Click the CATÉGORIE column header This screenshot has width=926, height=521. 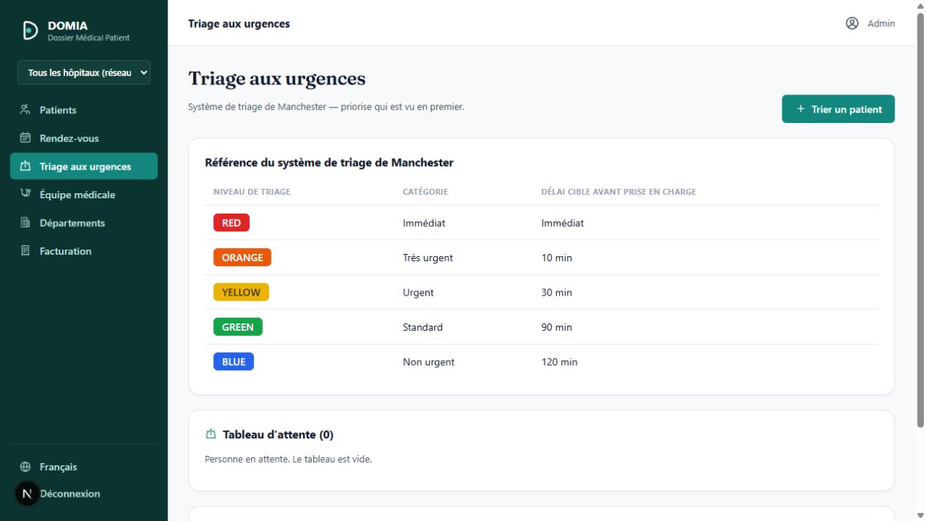tap(425, 192)
